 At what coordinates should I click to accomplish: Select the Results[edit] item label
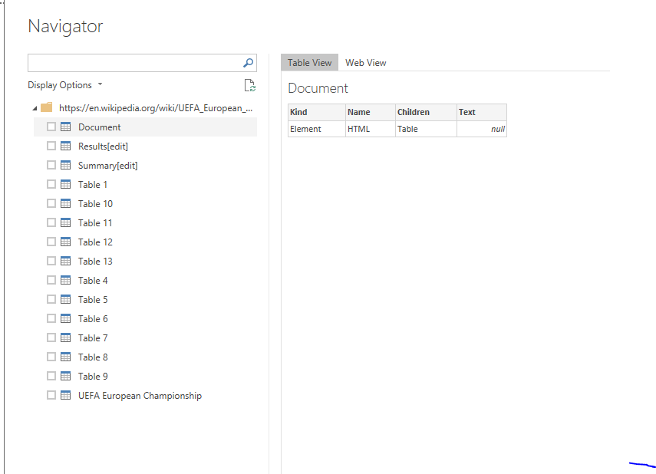[103, 146]
